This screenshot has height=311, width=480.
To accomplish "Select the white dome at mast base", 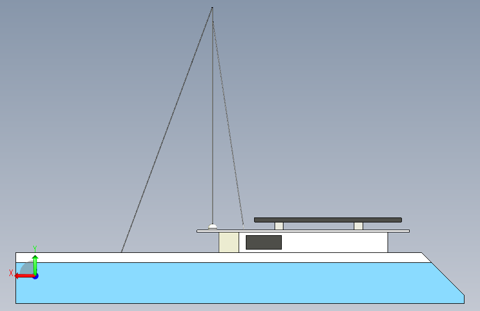I will pyautogui.click(x=213, y=227).
